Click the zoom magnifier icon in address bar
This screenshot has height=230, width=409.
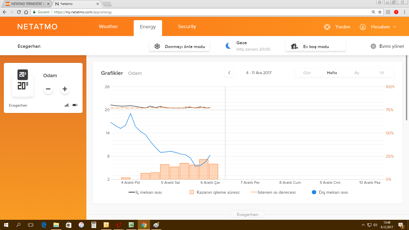click(373, 12)
